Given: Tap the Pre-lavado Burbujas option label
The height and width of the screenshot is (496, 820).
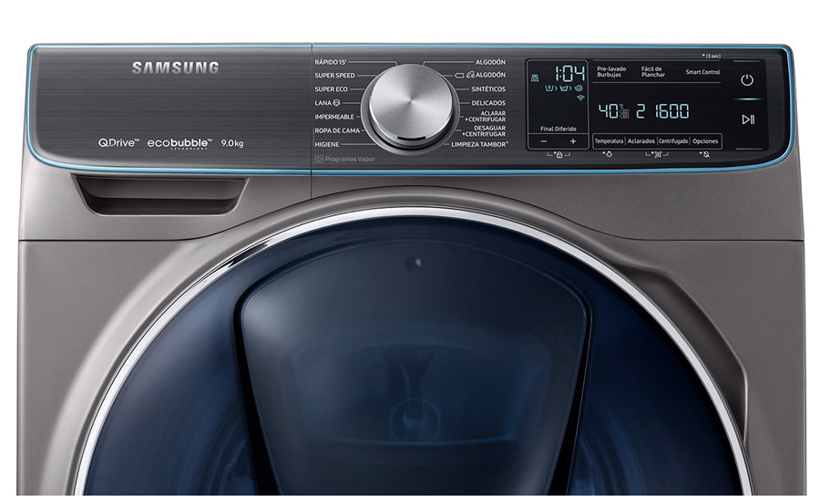Looking at the screenshot, I should 611,72.
